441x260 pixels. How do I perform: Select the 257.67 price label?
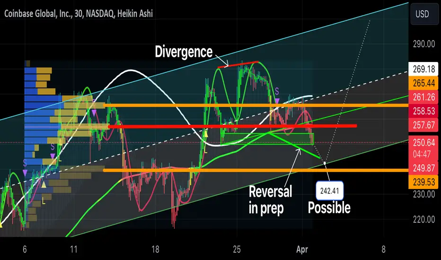click(423, 125)
